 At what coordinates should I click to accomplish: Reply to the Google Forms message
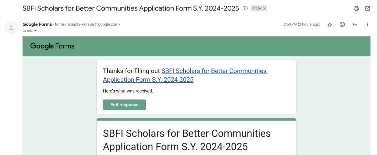click(355, 24)
